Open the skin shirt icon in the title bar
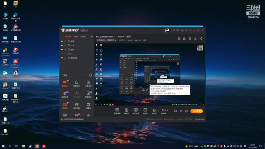Screen dimensions: 265x149 point(186,30)
